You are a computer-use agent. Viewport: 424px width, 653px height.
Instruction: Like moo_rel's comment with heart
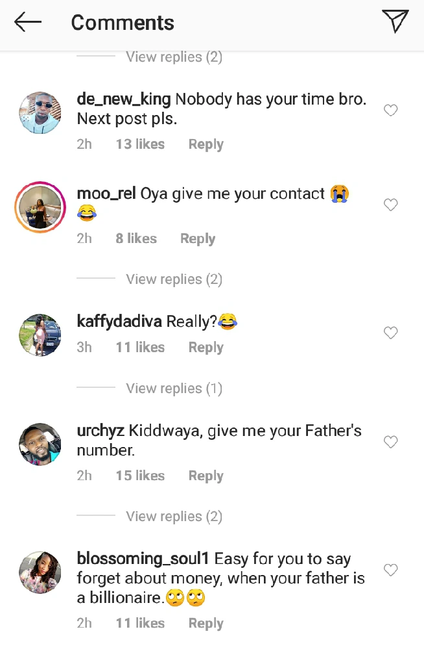coord(390,205)
